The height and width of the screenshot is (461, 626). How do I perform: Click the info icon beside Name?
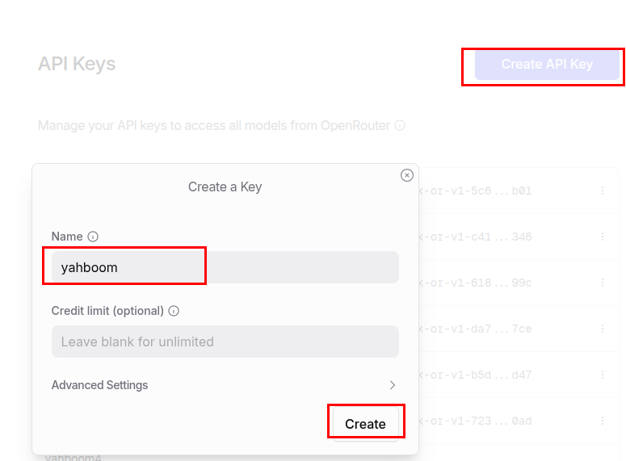click(93, 237)
